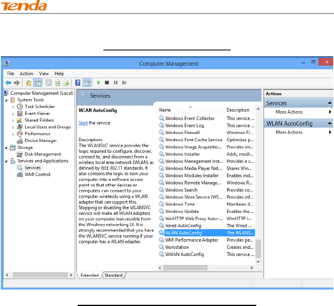Expand the Shared Folders node arrow

[13, 121]
